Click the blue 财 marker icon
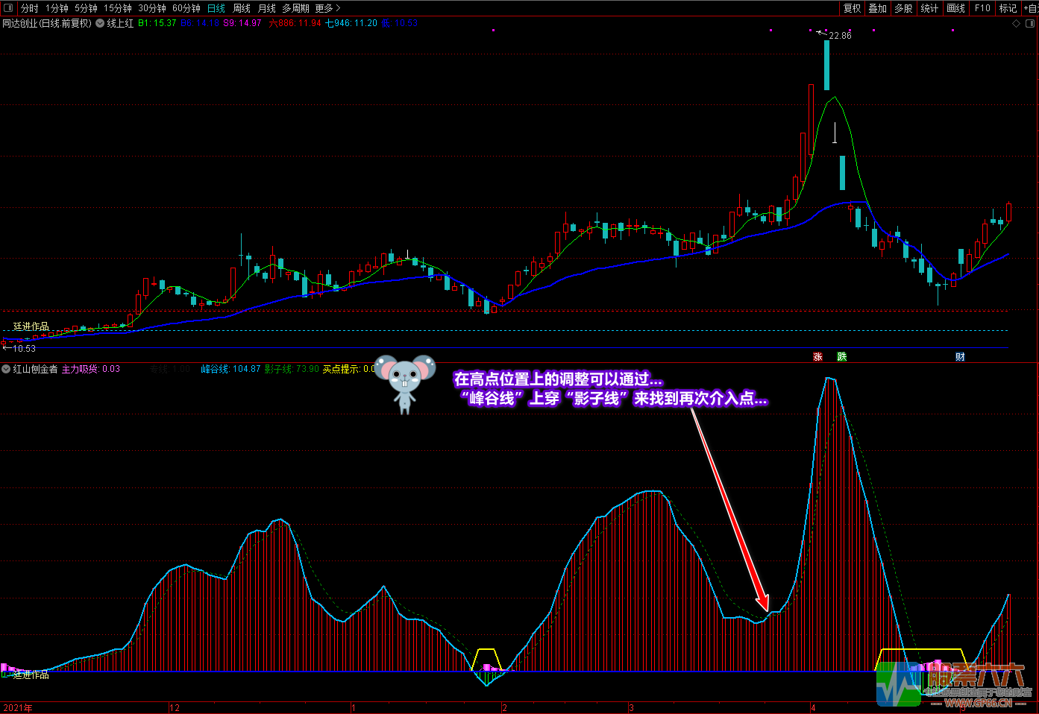The image size is (1039, 714). tap(960, 357)
